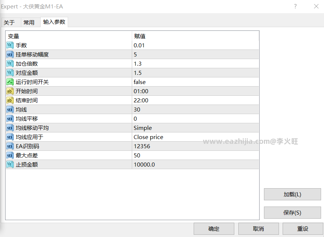Toggle the false value of 运行时间开关
Viewport: 324px width, 237px height.
point(195,82)
